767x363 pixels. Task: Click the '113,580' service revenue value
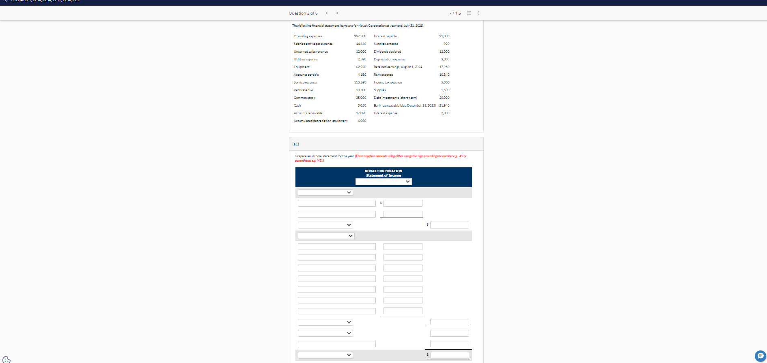point(360,83)
